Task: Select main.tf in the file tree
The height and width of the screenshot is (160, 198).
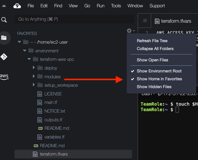Action: 51,102
